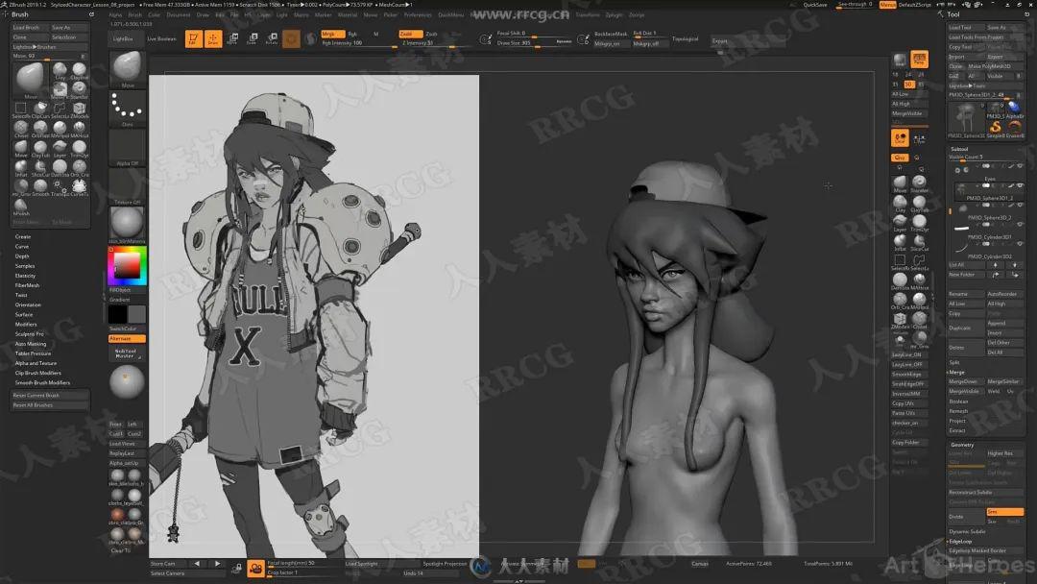Toggle the Zsub button

[x=431, y=34]
